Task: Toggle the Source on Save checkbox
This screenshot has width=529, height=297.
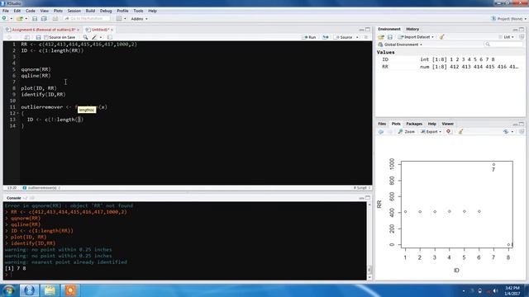Action: (46, 37)
